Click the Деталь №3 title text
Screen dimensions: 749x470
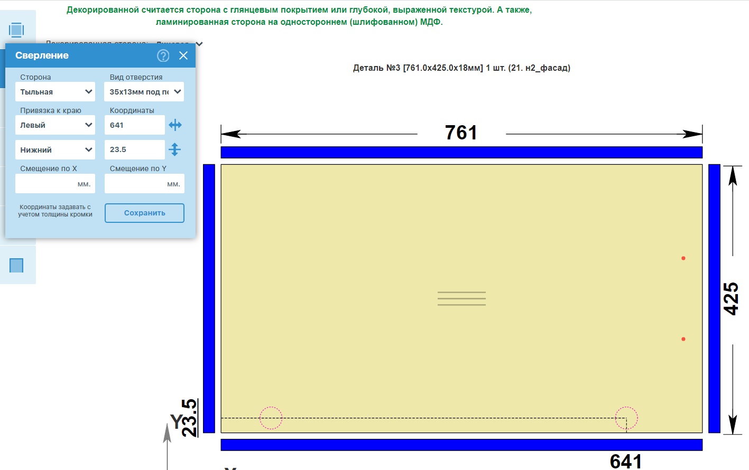461,68
